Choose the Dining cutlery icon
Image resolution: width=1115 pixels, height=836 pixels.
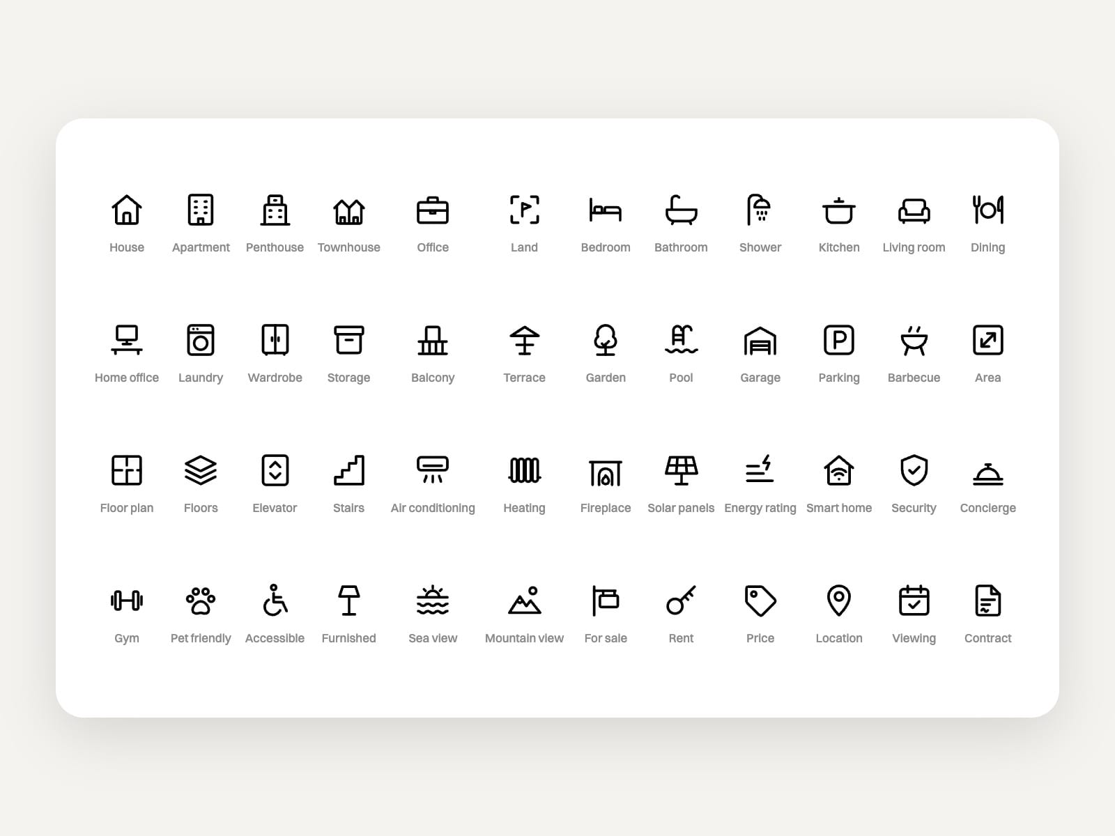pos(988,210)
